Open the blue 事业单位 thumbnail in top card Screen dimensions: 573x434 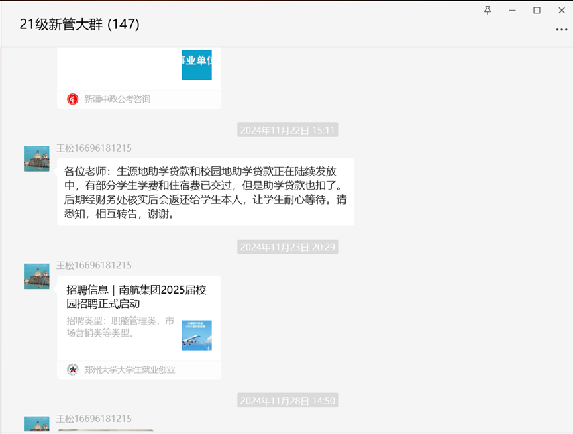coord(197,64)
